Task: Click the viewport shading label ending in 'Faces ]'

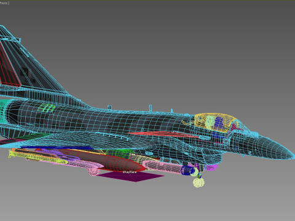Action: pos(4,3)
